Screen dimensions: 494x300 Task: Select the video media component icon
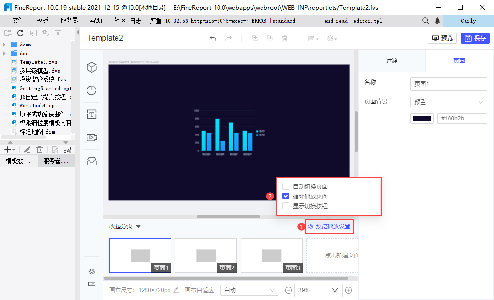pos(92,137)
